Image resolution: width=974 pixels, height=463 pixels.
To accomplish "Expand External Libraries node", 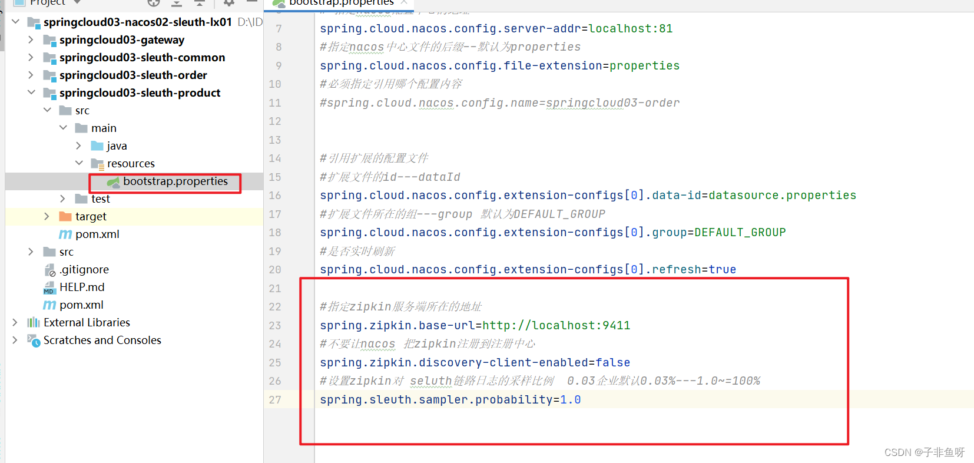I will click(15, 322).
